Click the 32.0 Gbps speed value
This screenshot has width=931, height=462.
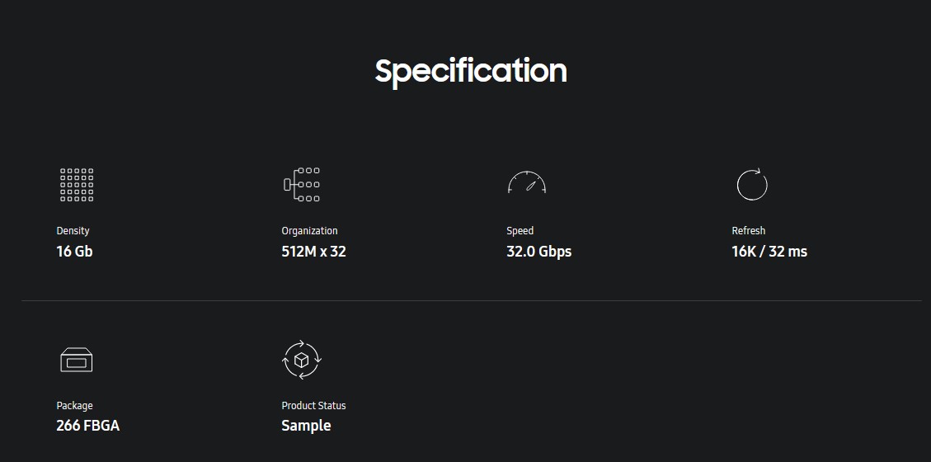538,252
